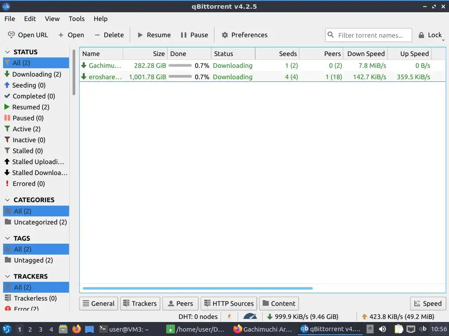The height and width of the screenshot is (336, 449).
Task: Lock the qBittorrent interface
Action: [x=430, y=35]
